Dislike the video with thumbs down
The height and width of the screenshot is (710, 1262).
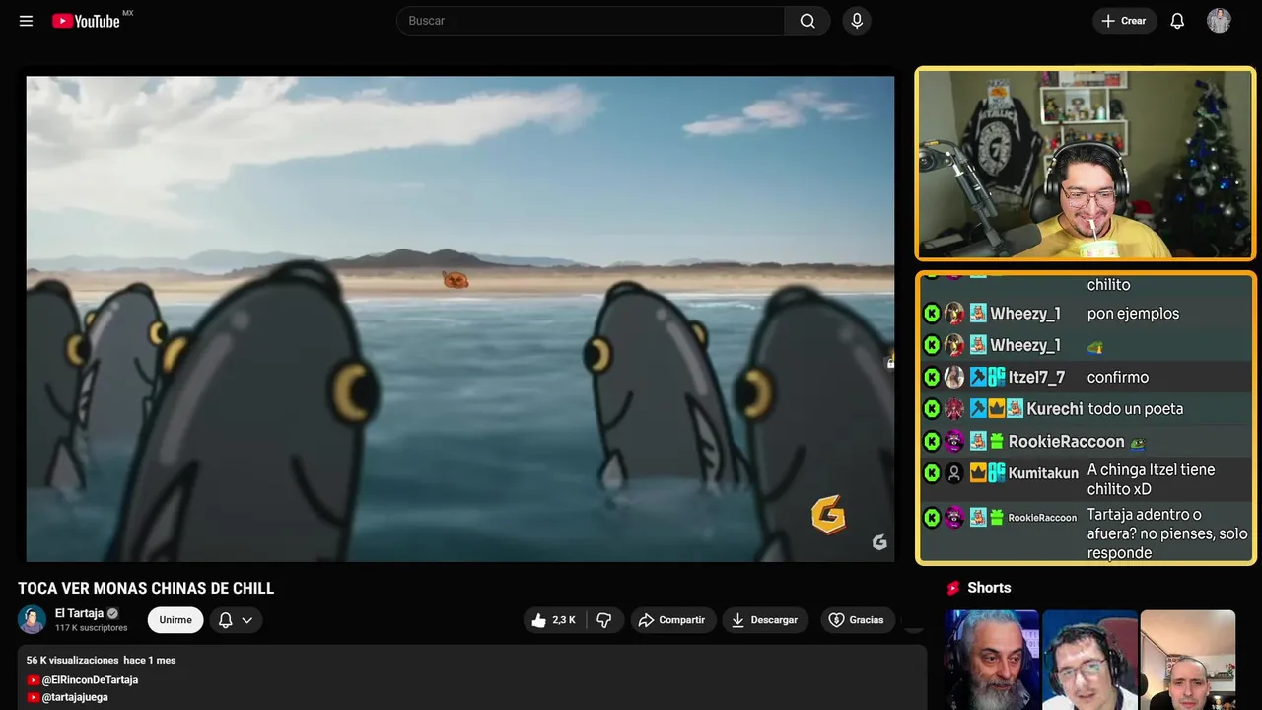click(604, 620)
